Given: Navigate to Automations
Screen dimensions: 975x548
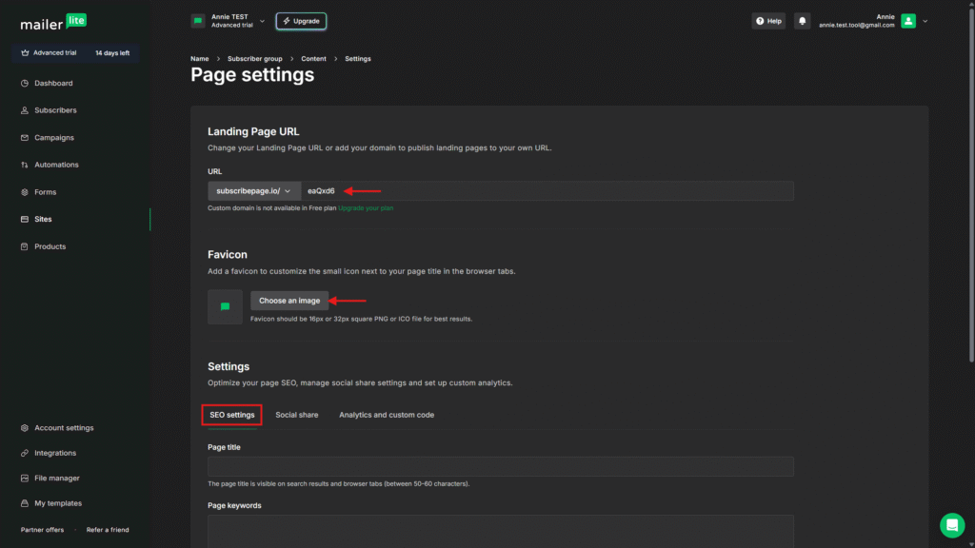Looking at the screenshot, I should (56, 165).
